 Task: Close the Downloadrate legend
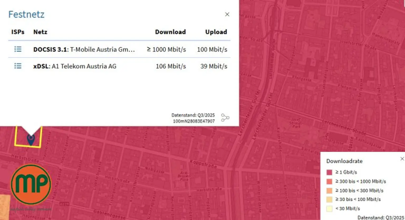pos(402,159)
